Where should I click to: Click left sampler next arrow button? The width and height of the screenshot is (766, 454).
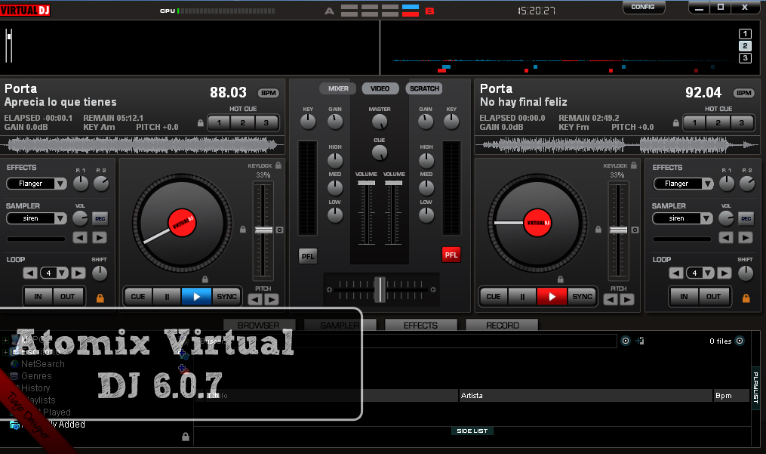pos(100,238)
